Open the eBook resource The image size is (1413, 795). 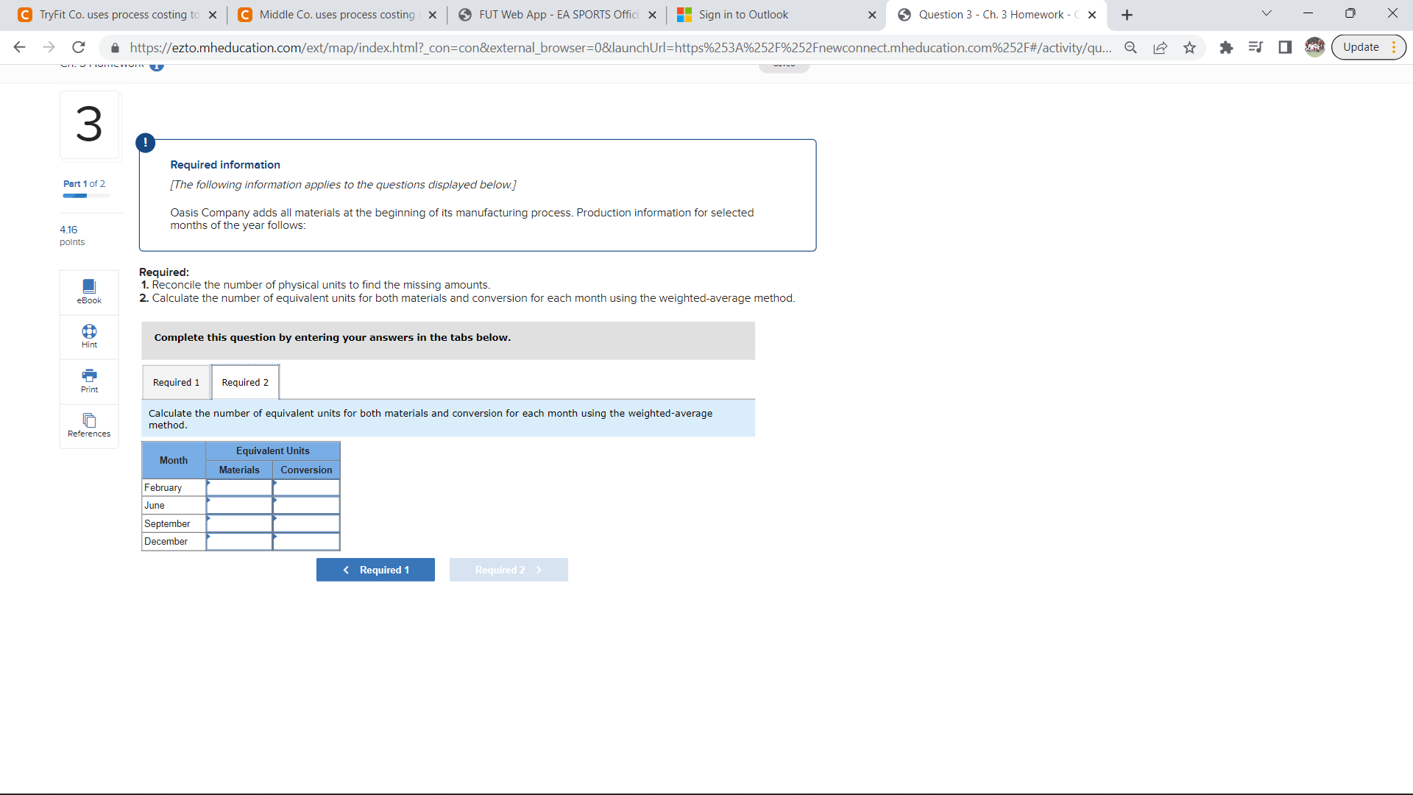(88, 291)
